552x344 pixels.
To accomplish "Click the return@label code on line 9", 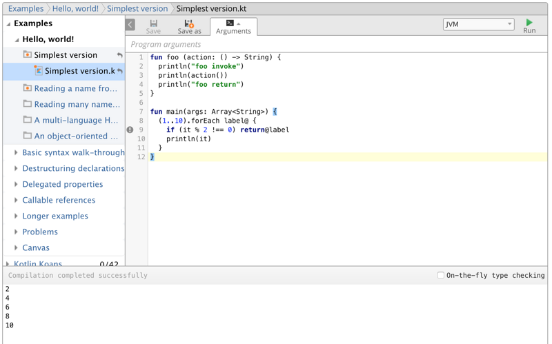I will coord(265,130).
